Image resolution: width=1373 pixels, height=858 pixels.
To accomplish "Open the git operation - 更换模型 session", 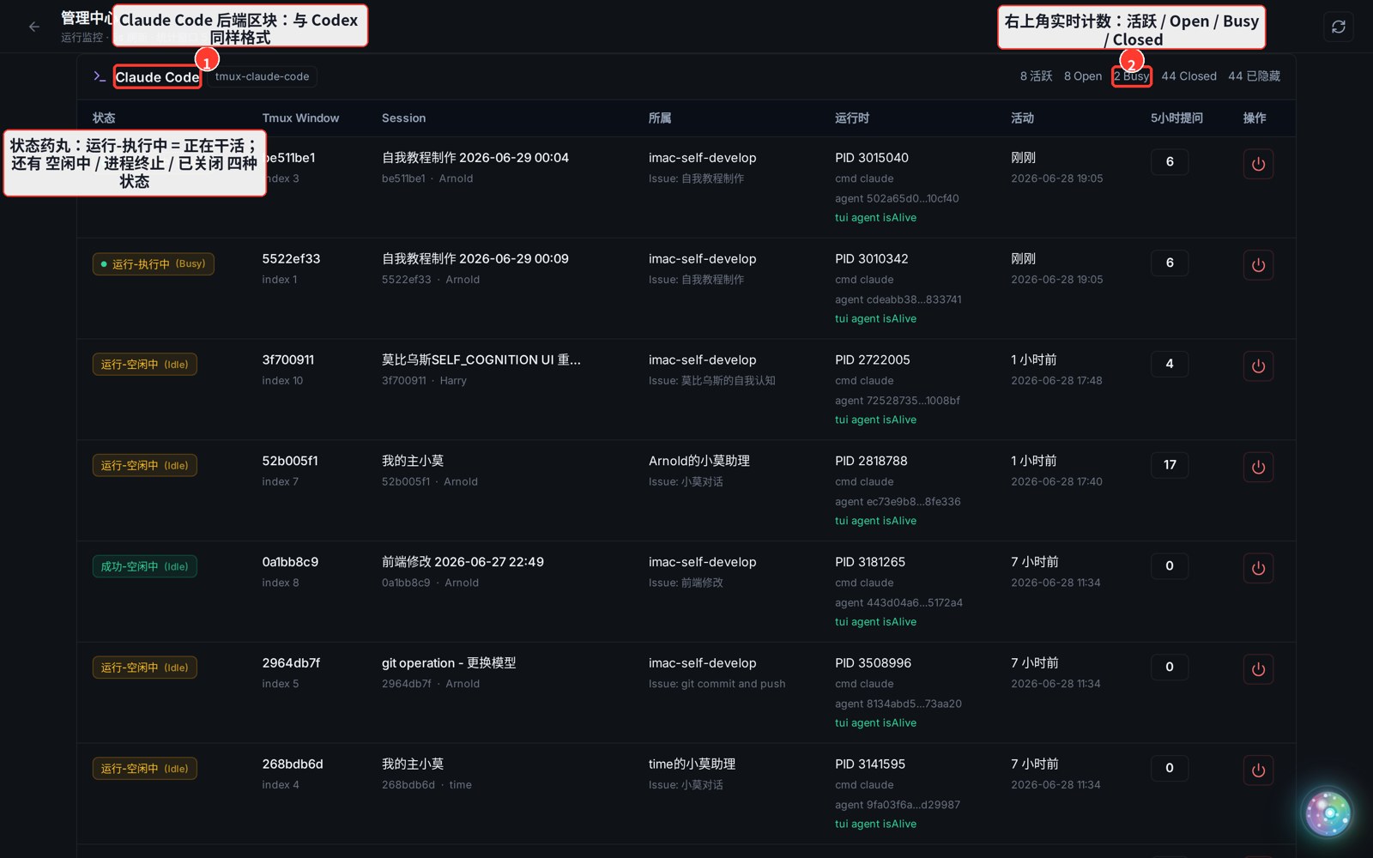I will click(x=449, y=663).
